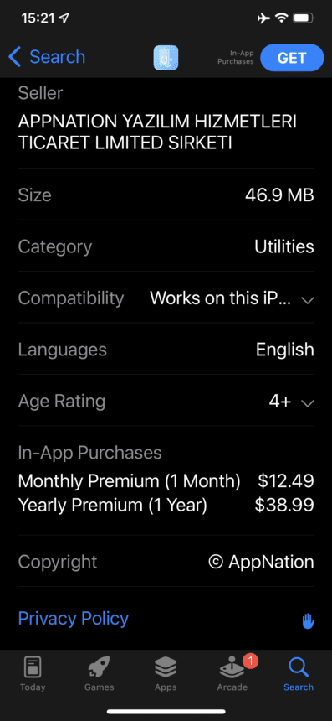Select the Search magnifier tab

coord(299,674)
